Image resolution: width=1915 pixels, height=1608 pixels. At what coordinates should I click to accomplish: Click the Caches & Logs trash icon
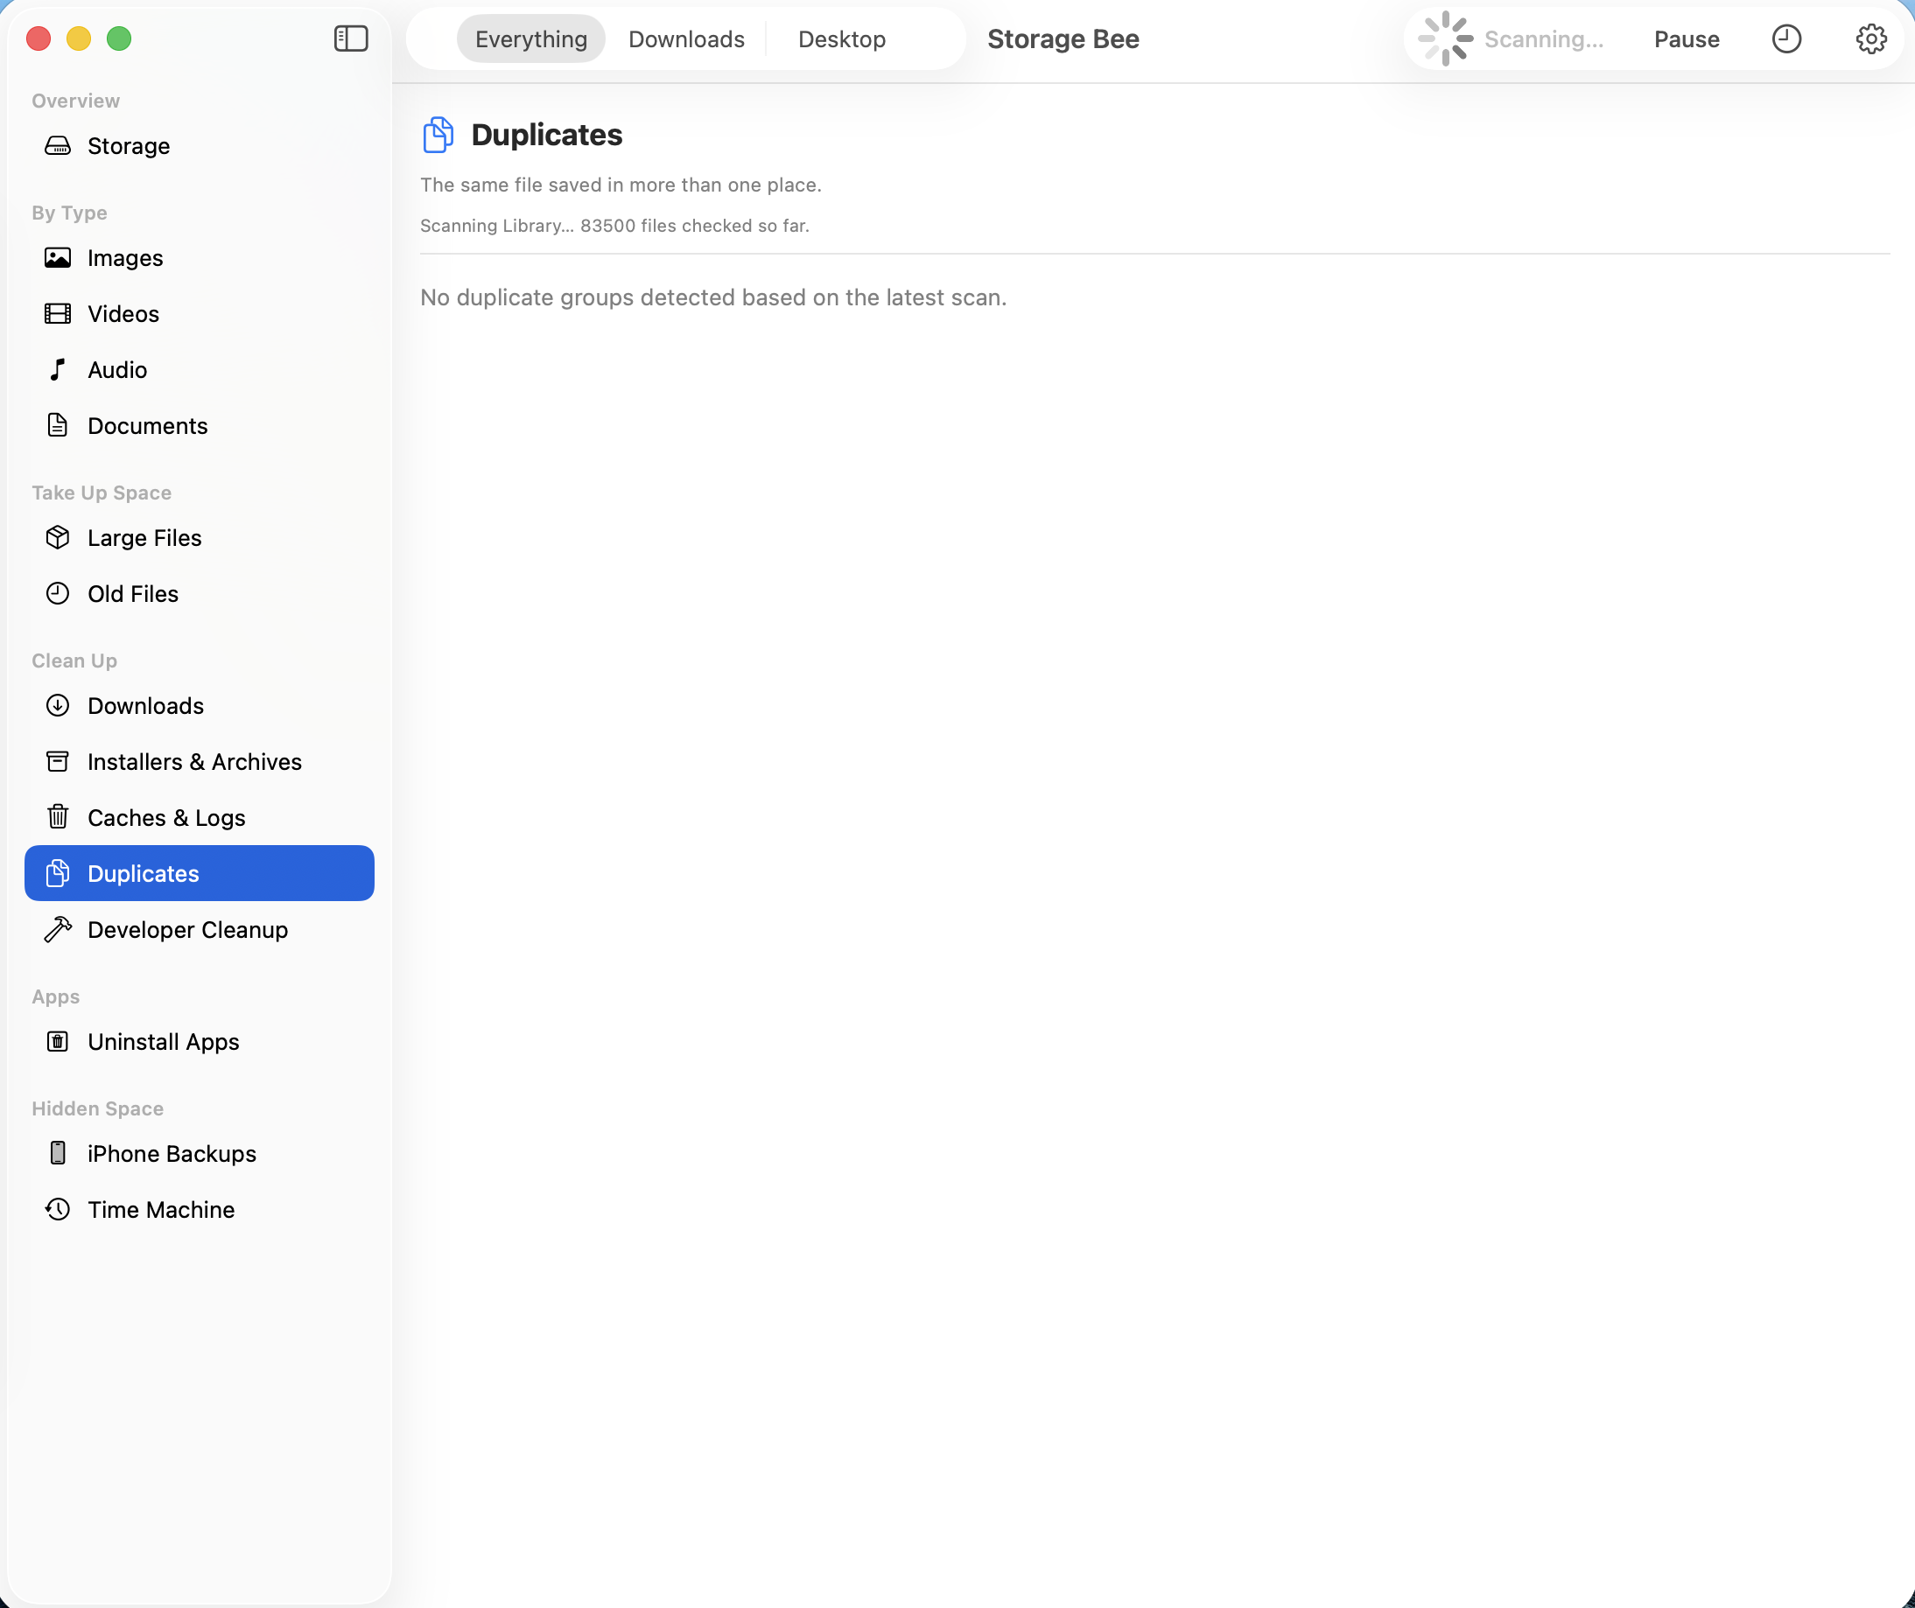(x=58, y=817)
